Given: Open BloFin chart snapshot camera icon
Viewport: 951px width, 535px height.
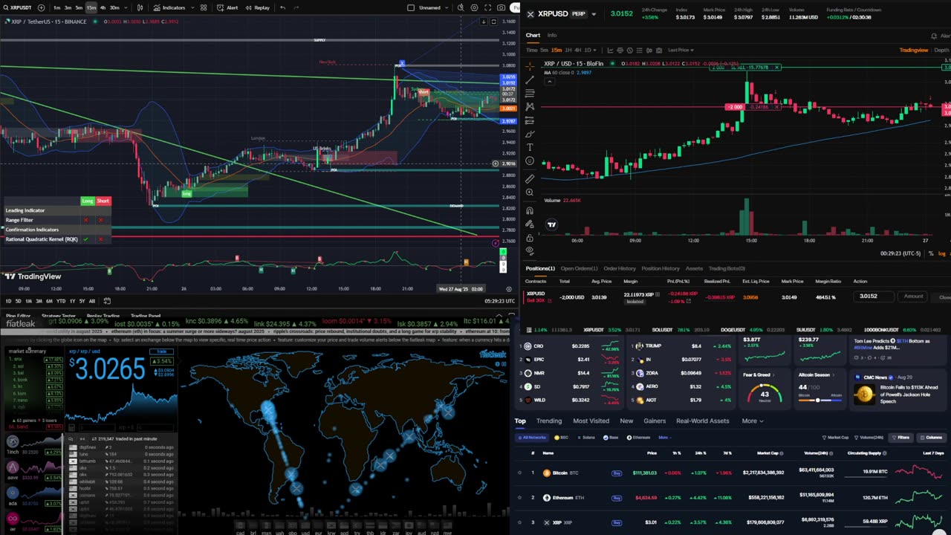Looking at the screenshot, I should 659,50.
